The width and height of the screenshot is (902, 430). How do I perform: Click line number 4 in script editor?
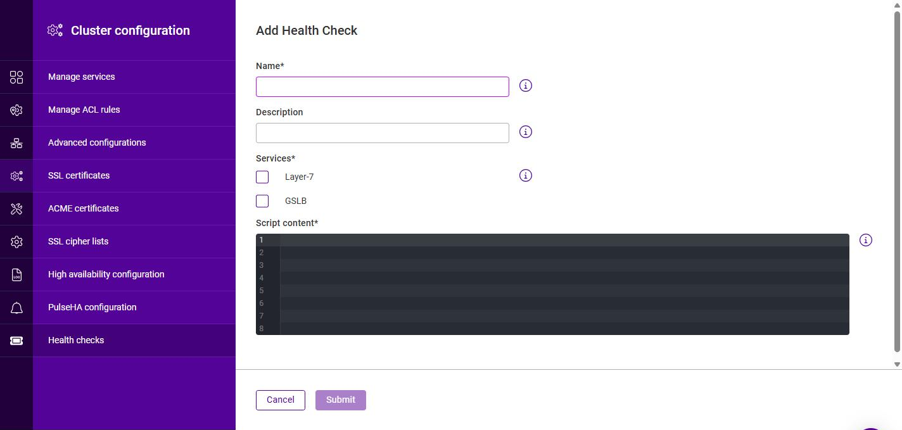(x=261, y=278)
